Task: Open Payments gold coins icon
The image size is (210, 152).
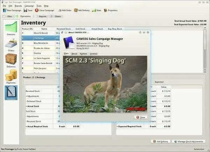Action: pyautogui.click(x=11, y=75)
